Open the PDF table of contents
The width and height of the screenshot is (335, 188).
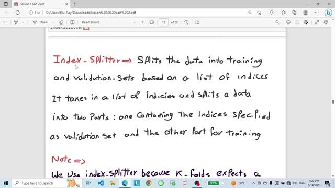click(x=5, y=22)
